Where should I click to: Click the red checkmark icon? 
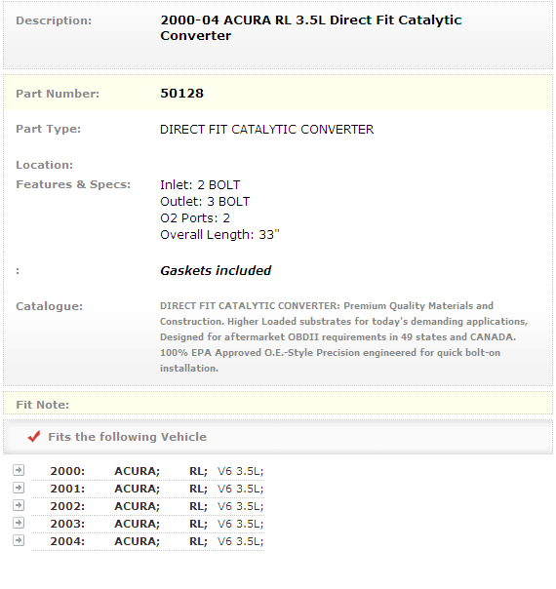[x=34, y=436]
